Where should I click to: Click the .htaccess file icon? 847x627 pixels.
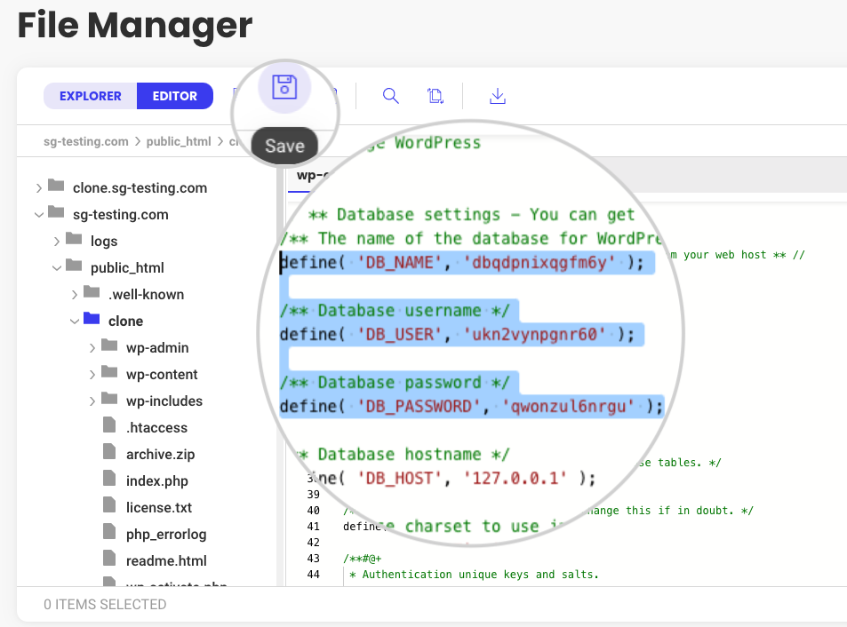(109, 425)
